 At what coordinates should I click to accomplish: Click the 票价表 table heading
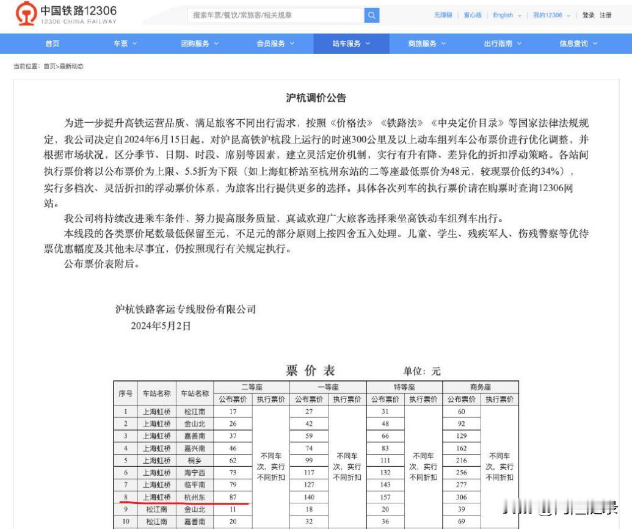tap(310, 371)
